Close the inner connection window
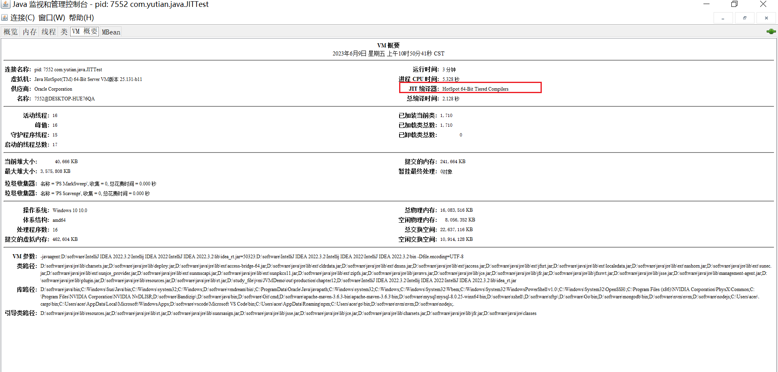The image size is (778, 372). tap(766, 18)
